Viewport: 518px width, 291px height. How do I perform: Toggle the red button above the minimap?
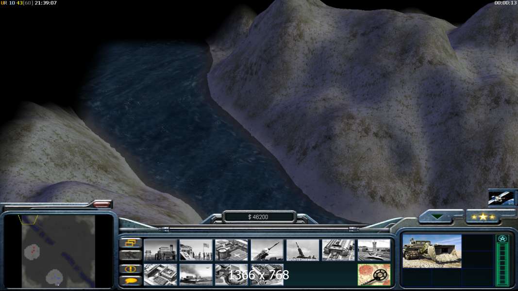click(x=101, y=205)
